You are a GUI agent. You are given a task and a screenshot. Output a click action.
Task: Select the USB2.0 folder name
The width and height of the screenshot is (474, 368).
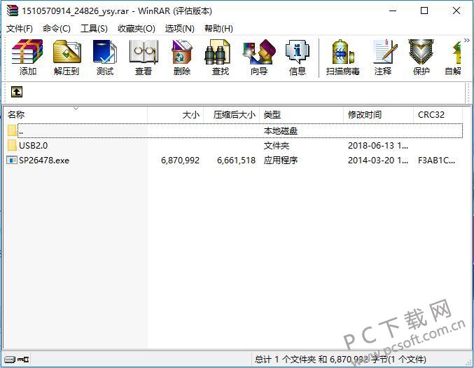pos(33,146)
